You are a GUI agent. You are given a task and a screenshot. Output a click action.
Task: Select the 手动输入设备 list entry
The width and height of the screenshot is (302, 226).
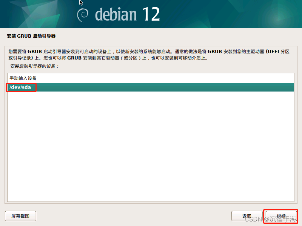[x=151, y=78]
